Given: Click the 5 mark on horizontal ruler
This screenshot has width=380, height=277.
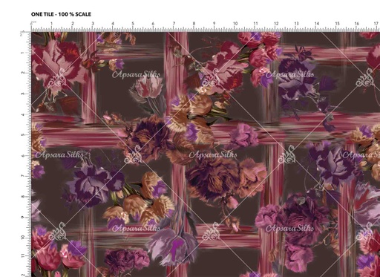Looking at the screenshot, I should (133, 24).
